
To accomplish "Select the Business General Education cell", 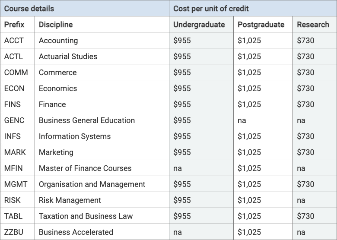I will (87, 120).
